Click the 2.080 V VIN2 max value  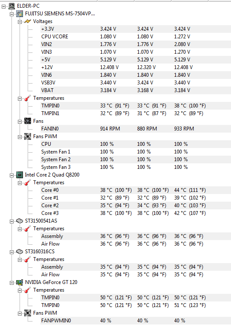(182, 44)
